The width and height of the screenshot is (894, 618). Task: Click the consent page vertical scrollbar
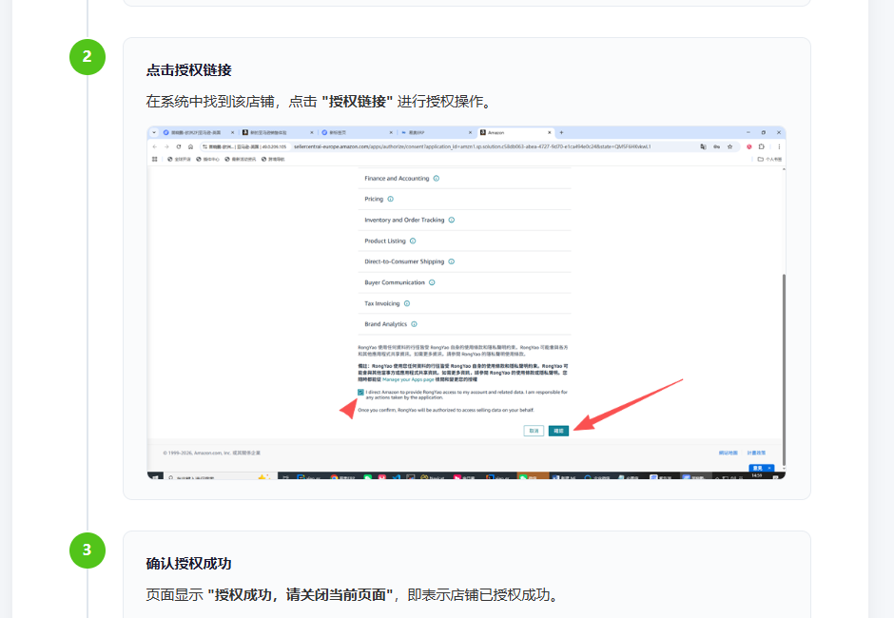784,370
